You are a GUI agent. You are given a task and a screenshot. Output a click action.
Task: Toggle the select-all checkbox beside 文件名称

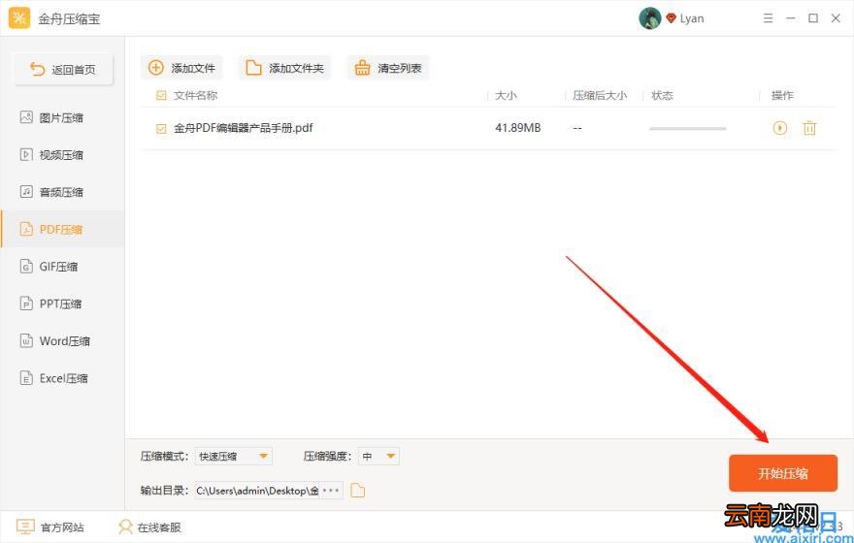point(161,96)
